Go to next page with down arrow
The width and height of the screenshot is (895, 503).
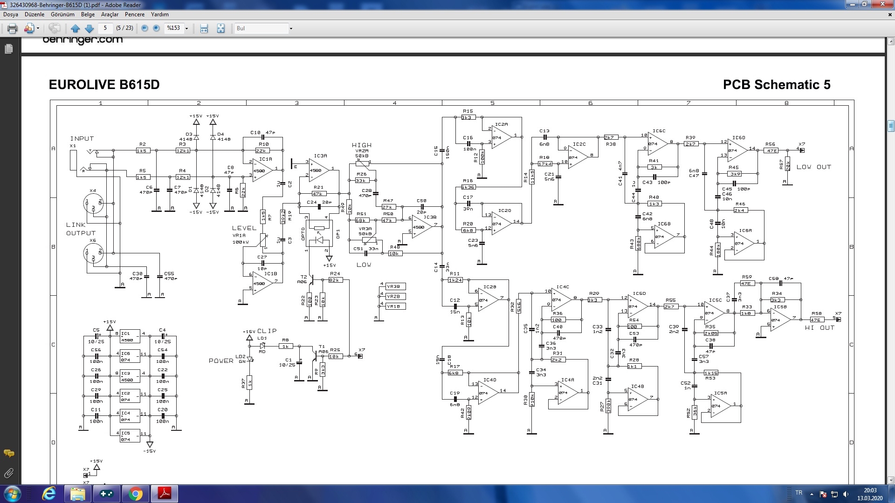pyautogui.click(x=89, y=28)
